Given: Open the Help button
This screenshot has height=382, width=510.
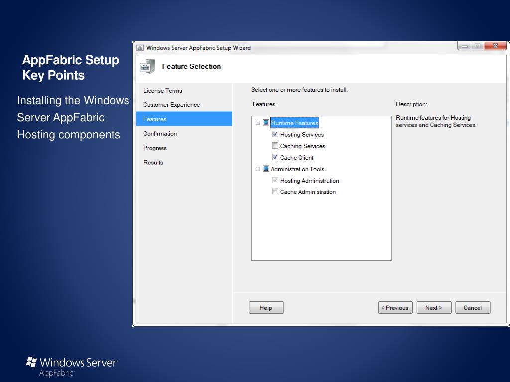Looking at the screenshot, I should point(266,307).
